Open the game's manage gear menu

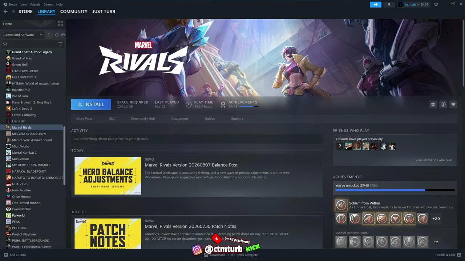tap(433, 104)
